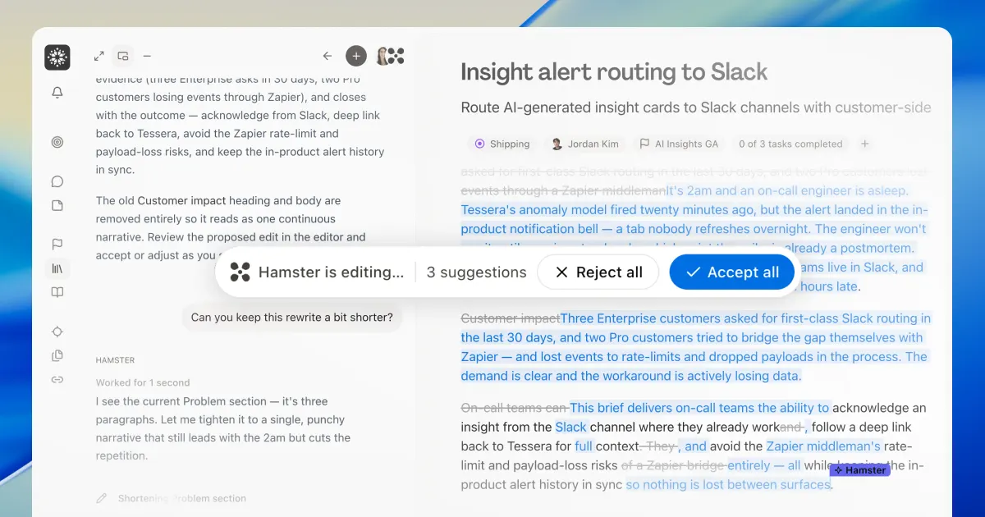Click the 'Zapier middleman's' inserted text
The width and height of the screenshot is (985, 517).
click(823, 446)
